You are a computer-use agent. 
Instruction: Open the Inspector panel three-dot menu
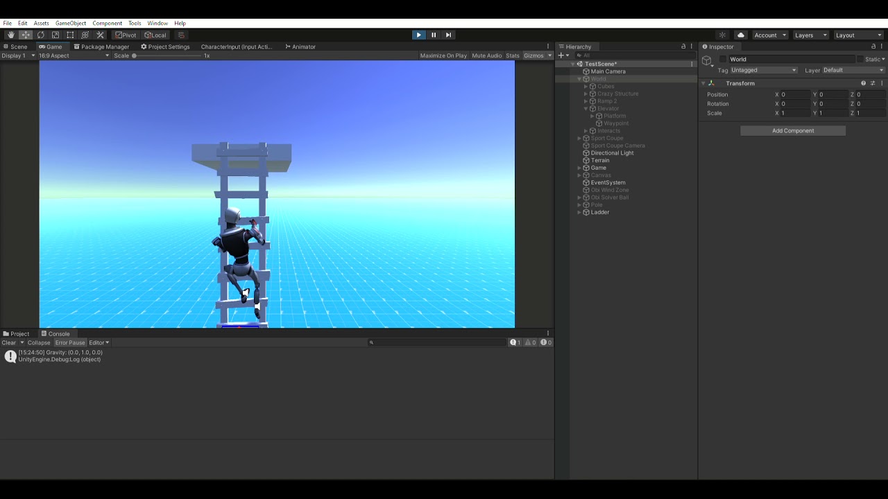coord(882,46)
